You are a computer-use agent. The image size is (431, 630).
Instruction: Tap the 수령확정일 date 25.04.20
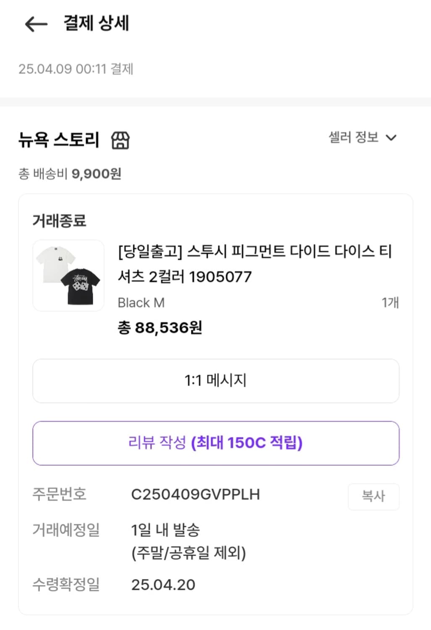[x=163, y=585]
